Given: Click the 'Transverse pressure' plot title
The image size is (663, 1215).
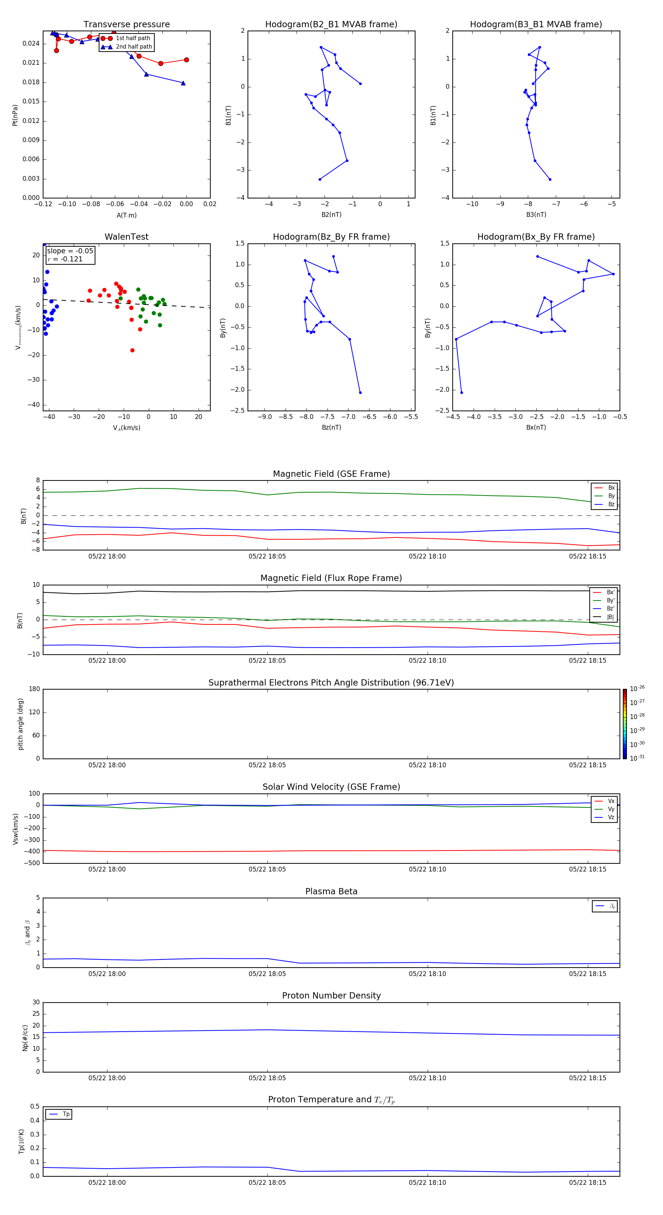Looking at the screenshot, I should (126, 24).
